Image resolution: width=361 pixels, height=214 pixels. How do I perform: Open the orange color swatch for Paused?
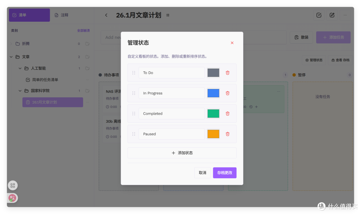pyautogui.click(x=213, y=134)
